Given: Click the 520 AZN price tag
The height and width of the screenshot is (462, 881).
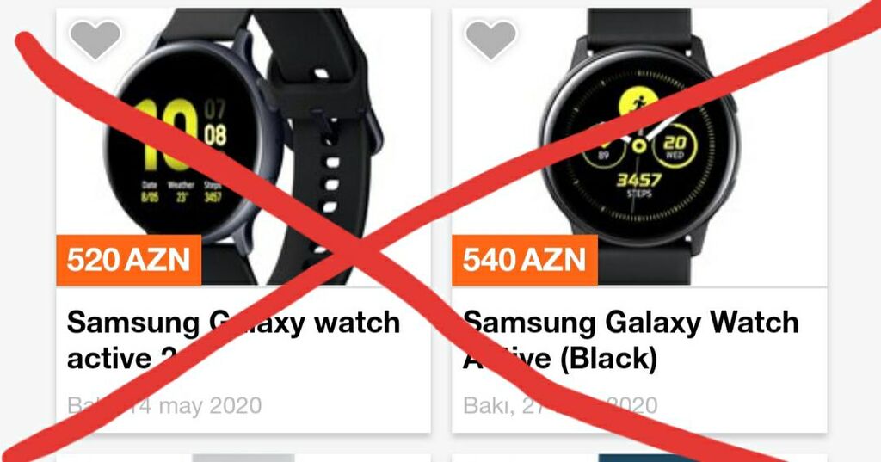Looking at the screenshot, I should [129, 260].
